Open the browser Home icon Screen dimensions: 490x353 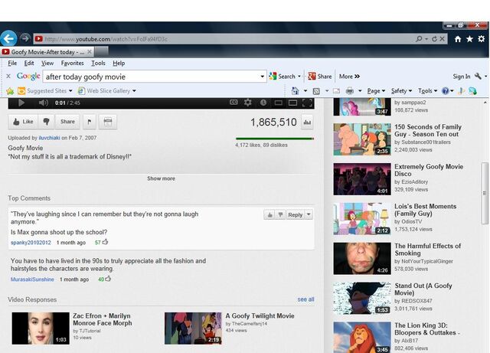(458, 39)
